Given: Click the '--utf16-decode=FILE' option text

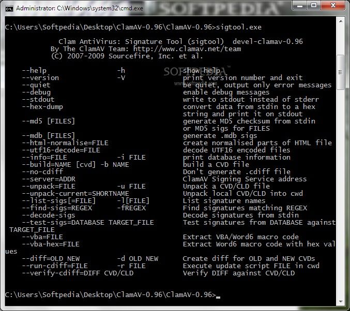Looking at the screenshot, I should click(61, 150).
